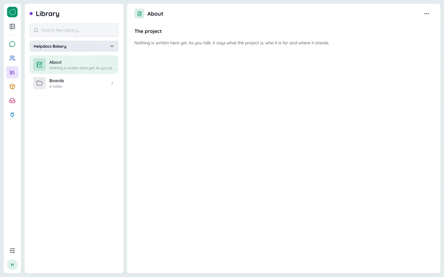Click the search magnifier icon
This screenshot has height=277, width=444.
(x=36, y=30)
